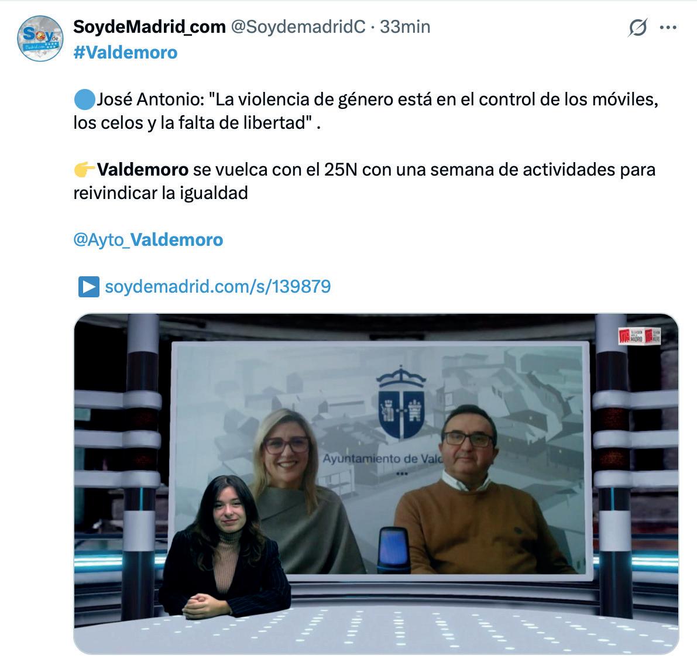
Task: Follow the soydemadrid.com/s/139879 link
Action: pos(218,287)
